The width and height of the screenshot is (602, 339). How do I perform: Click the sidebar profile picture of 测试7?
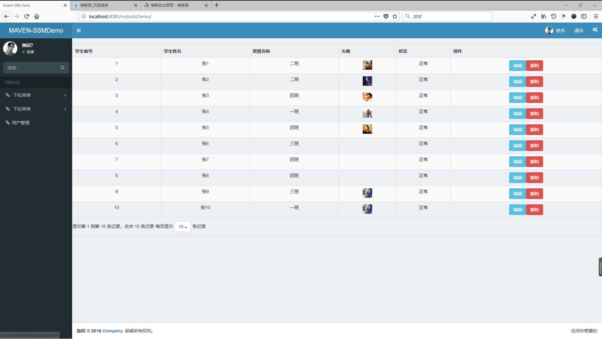(x=10, y=48)
